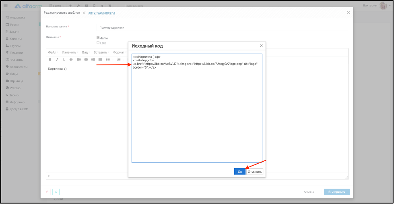Center align text in the editor

click(x=86, y=60)
